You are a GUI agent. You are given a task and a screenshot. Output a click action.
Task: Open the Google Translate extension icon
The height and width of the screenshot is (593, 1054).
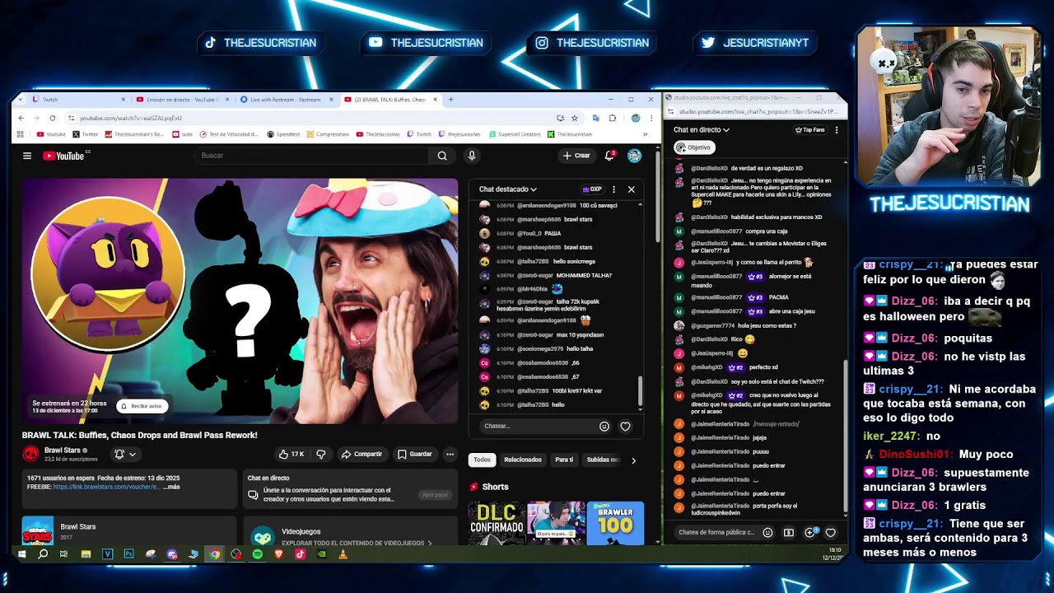coord(596,118)
